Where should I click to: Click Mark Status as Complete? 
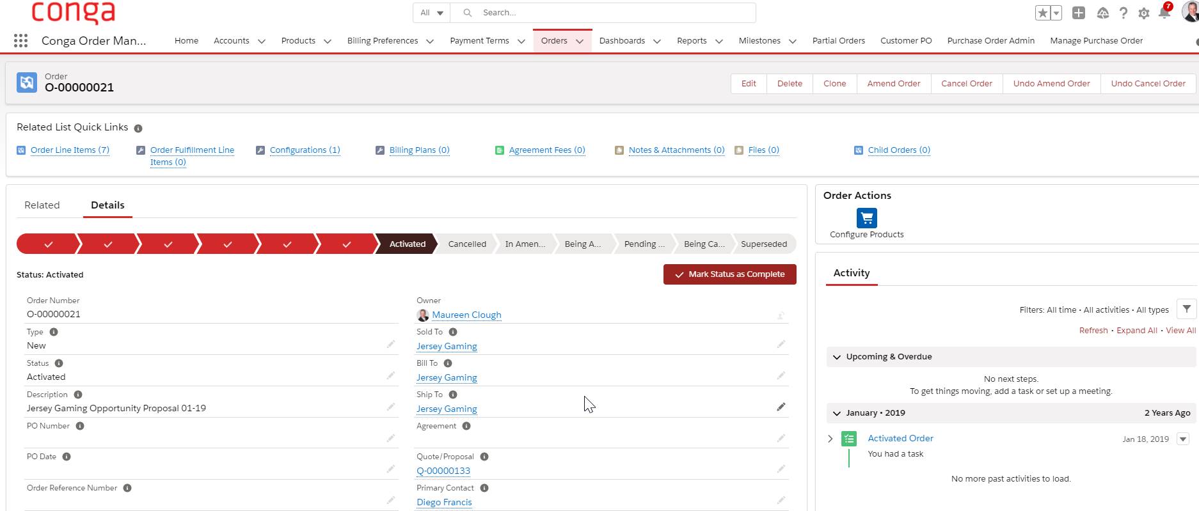pyautogui.click(x=730, y=274)
